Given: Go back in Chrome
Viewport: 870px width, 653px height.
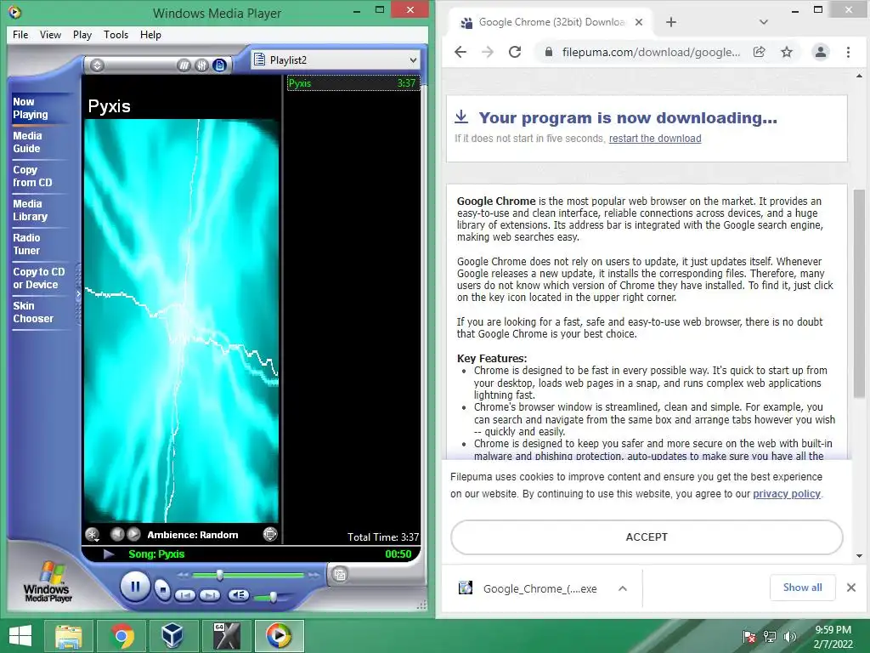Looking at the screenshot, I should click(x=460, y=52).
